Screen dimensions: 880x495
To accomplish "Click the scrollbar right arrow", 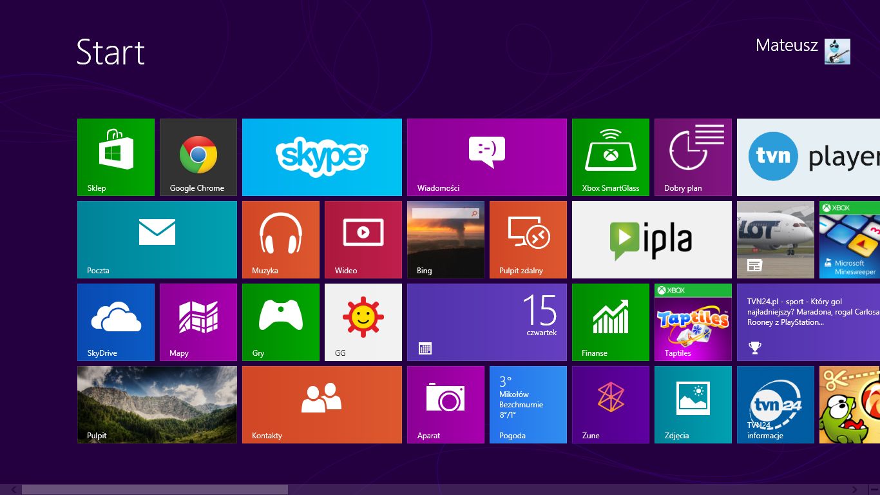I will [x=855, y=490].
